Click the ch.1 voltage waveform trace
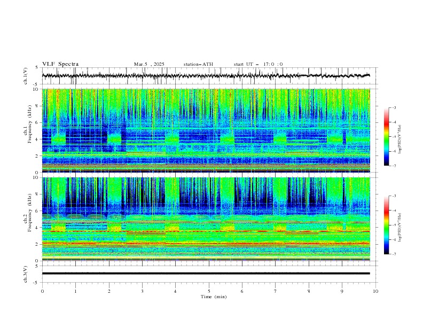The width and height of the screenshot is (423, 327). coord(206,76)
